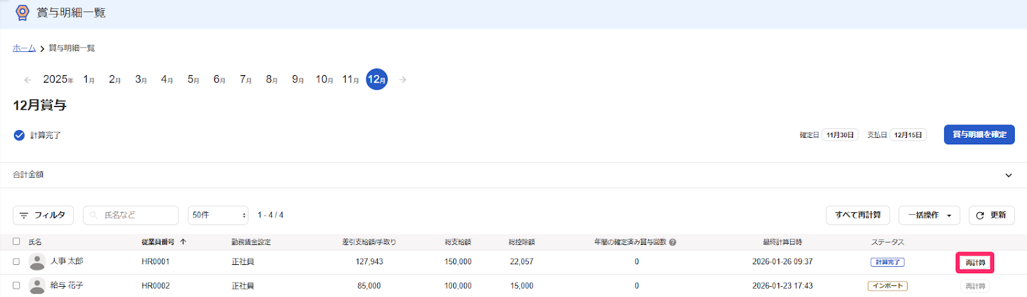
Task: Select the 5月 month tab
Action: pos(193,80)
